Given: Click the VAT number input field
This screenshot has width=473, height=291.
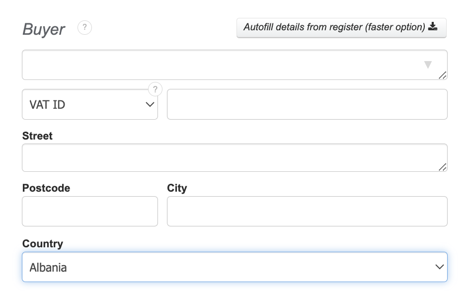Looking at the screenshot, I should [x=307, y=105].
